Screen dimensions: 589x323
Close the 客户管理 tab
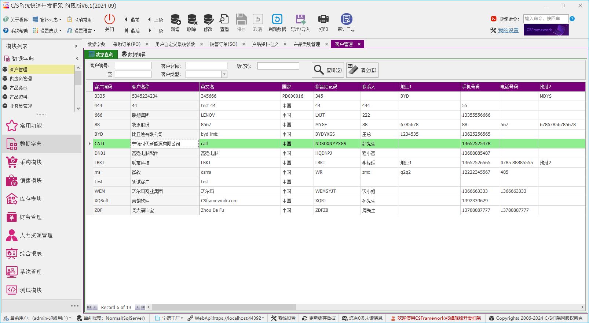click(359, 44)
